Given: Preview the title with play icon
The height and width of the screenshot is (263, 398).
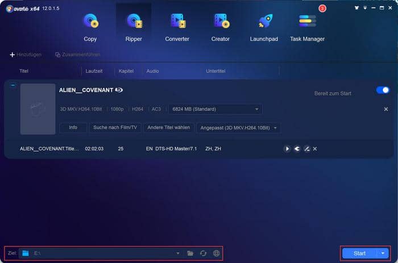Looking at the screenshot, I should tap(287, 149).
